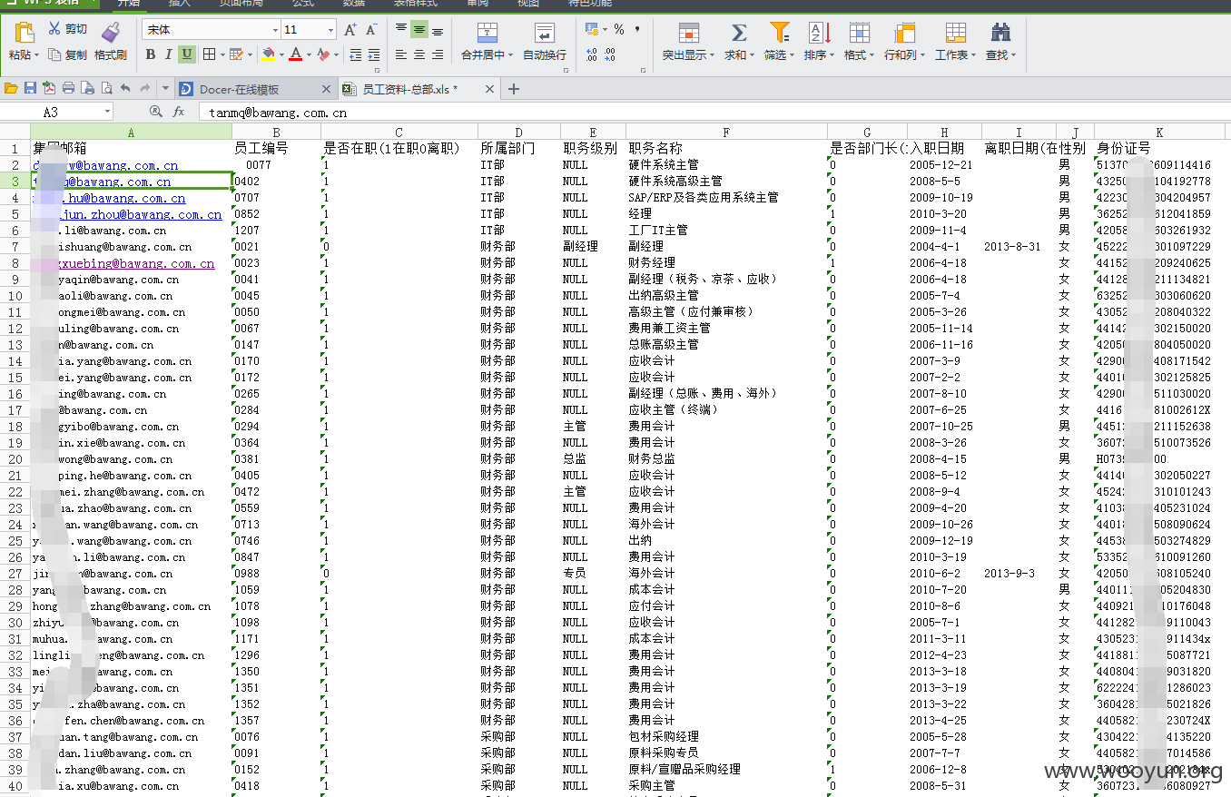Viewport: 1231px width, 797px height.
Task: Toggle center horizontal alignment
Action: [419, 55]
